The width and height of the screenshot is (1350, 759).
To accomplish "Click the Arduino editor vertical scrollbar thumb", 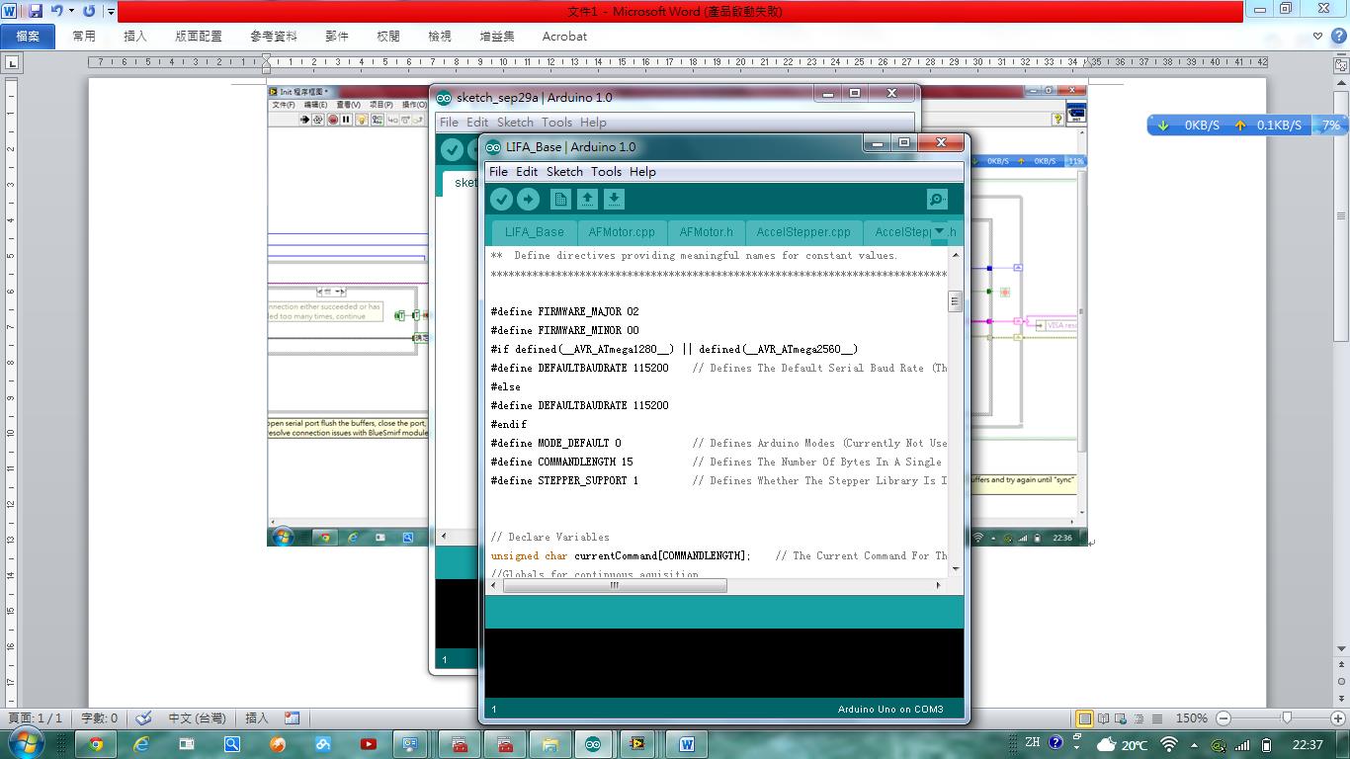I will pyautogui.click(x=955, y=300).
